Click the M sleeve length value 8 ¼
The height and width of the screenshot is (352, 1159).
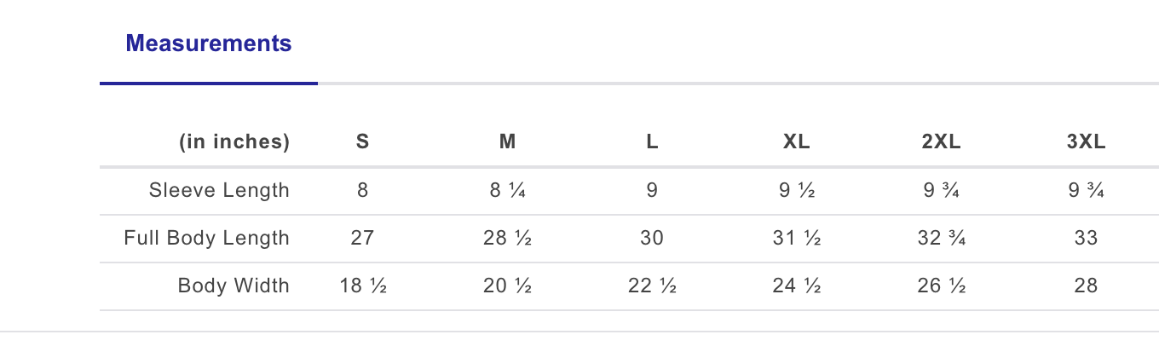(x=507, y=190)
